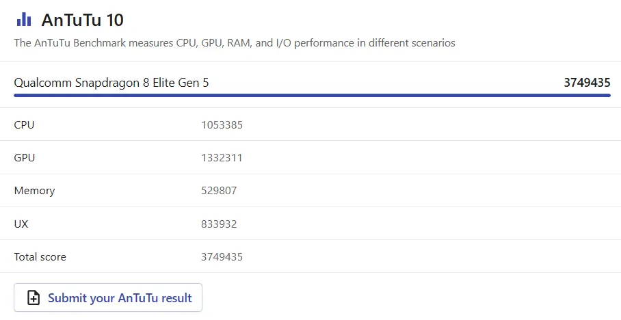The height and width of the screenshot is (320, 621).
Task: Select the GPU row label
Action: click(x=25, y=157)
